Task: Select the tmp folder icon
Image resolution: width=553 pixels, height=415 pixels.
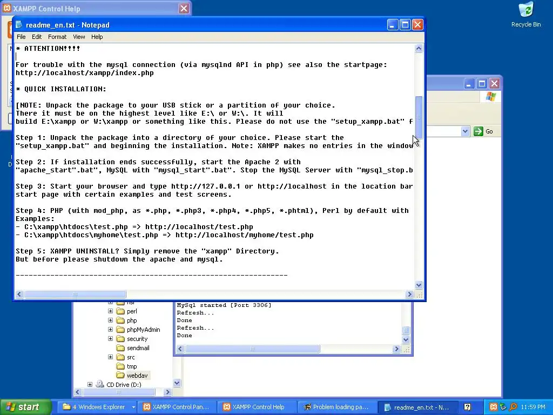Action: (120, 366)
